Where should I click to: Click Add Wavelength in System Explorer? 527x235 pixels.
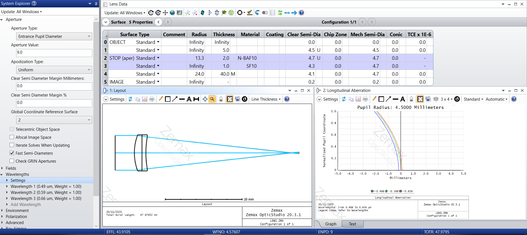click(26, 205)
